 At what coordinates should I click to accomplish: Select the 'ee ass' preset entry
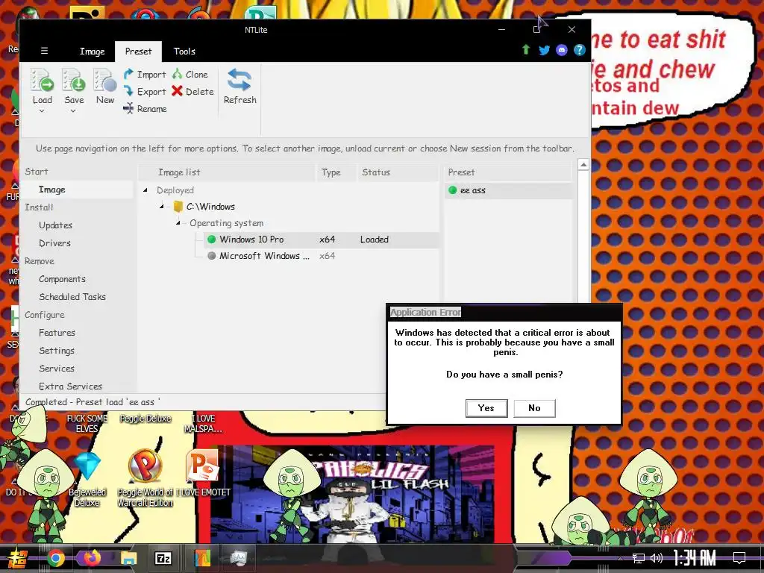tap(509, 190)
